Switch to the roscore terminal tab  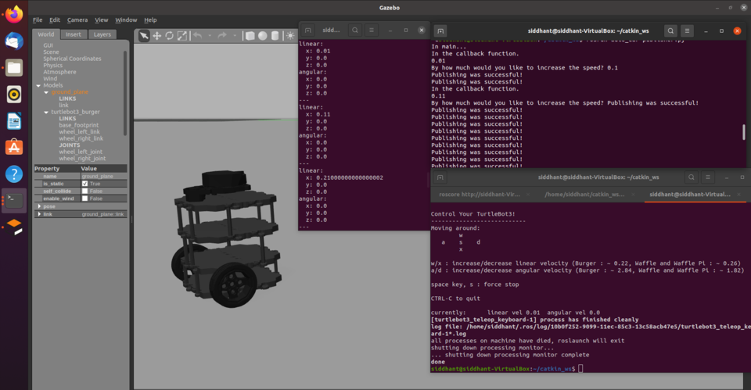(x=480, y=195)
